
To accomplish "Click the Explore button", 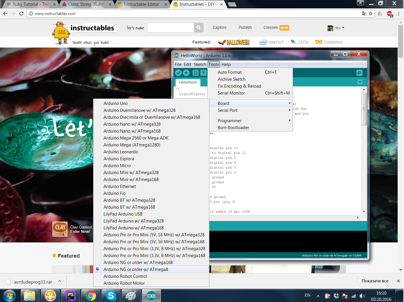I will [220, 28].
